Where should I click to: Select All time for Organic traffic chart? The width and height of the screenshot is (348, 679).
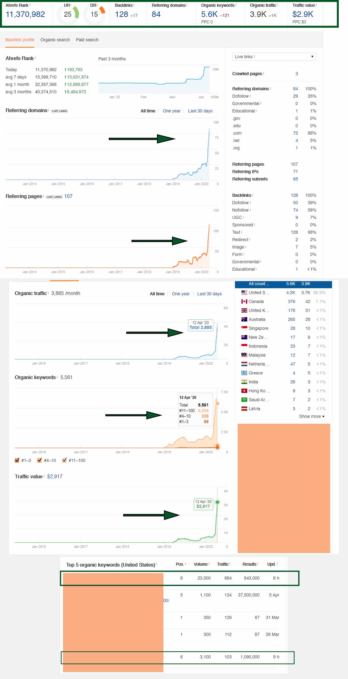[x=157, y=294]
